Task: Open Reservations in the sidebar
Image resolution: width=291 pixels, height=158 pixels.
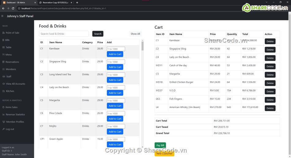Action: [x=12, y=62]
